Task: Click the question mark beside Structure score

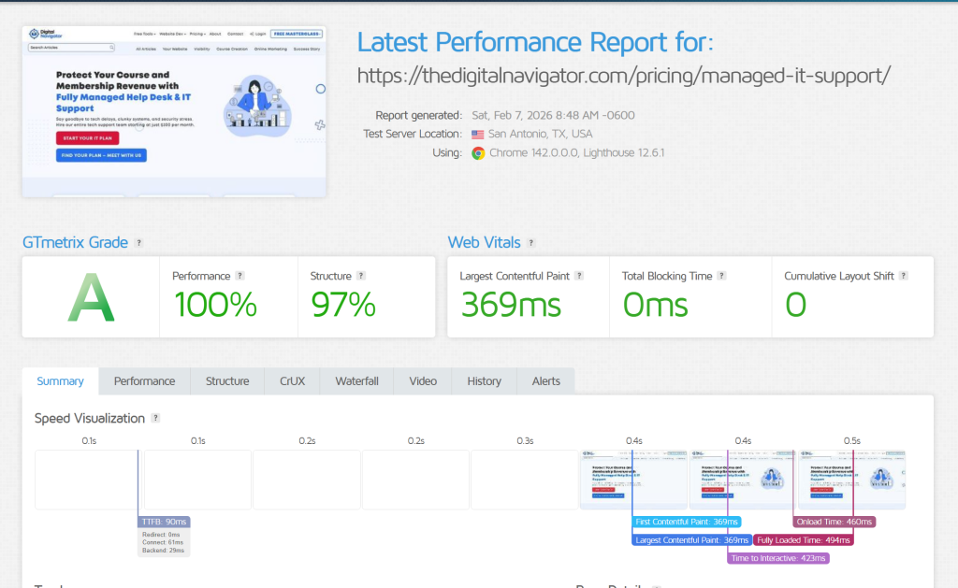Action: [x=361, y=276]
